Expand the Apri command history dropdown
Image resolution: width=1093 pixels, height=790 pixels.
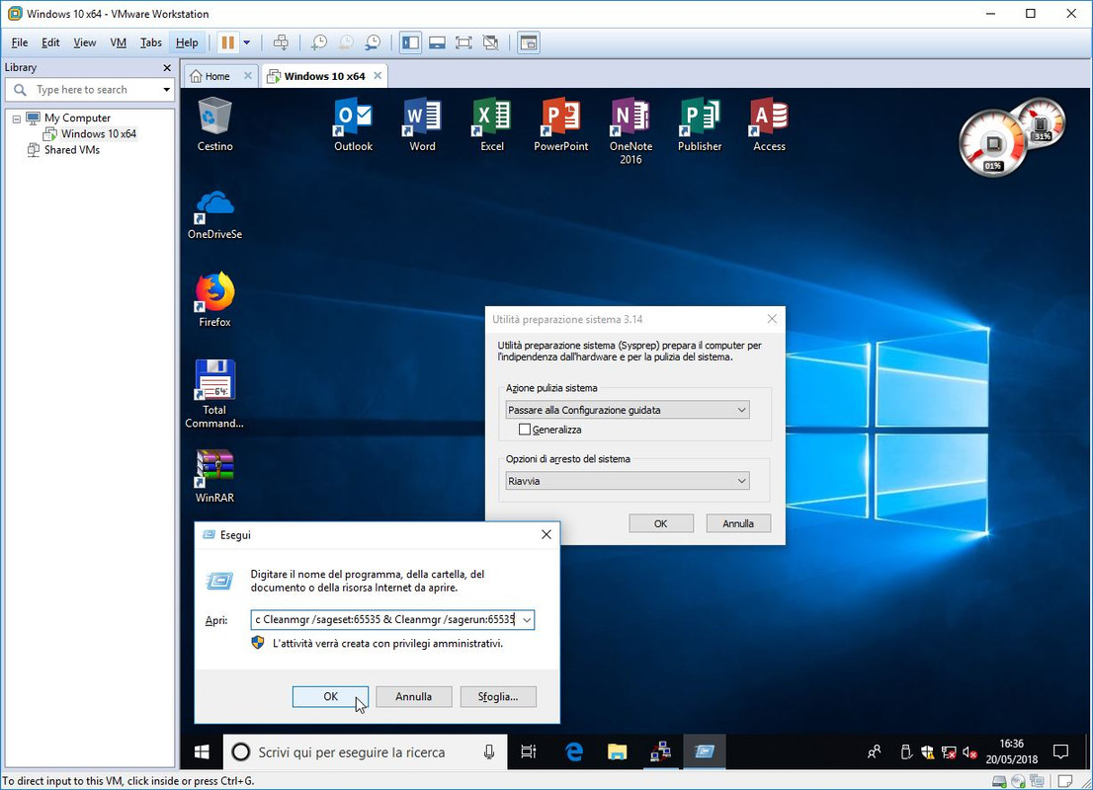527,619
